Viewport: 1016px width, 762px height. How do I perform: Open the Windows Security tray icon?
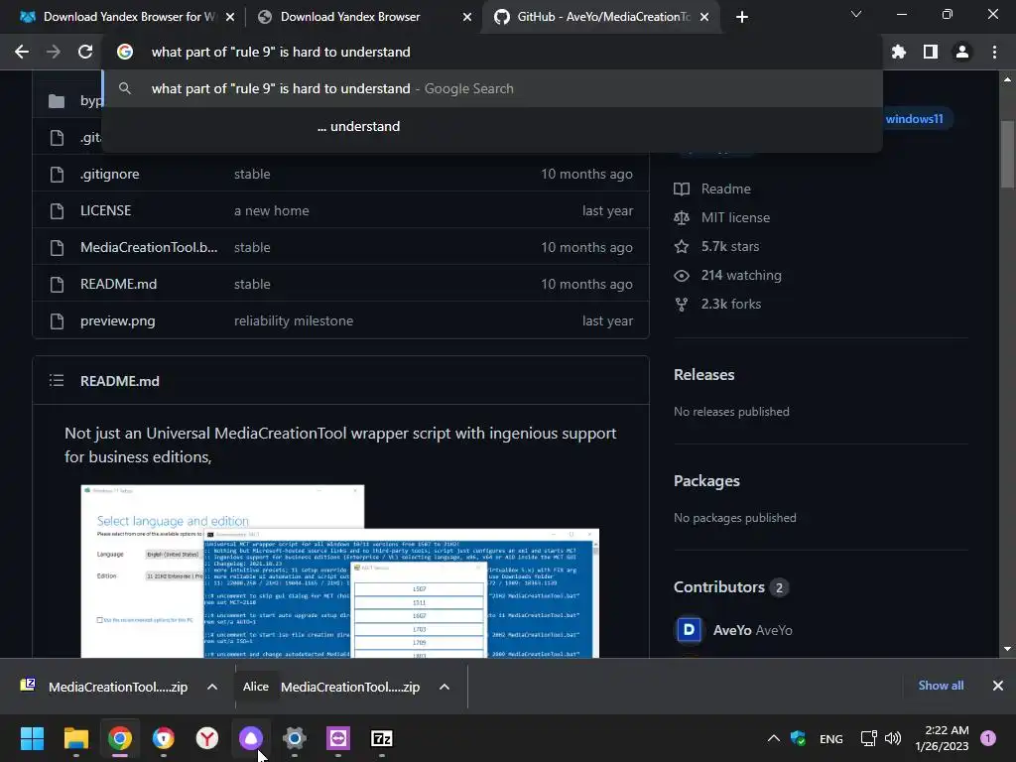click(799, 738)
